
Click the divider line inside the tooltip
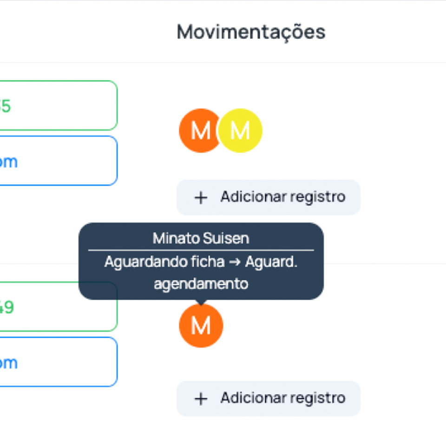click(x=201, y=250)
